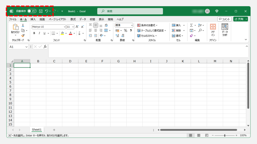
Task: Open the 条件付き書式 conditional formatting menu
Action: point(147,25)
